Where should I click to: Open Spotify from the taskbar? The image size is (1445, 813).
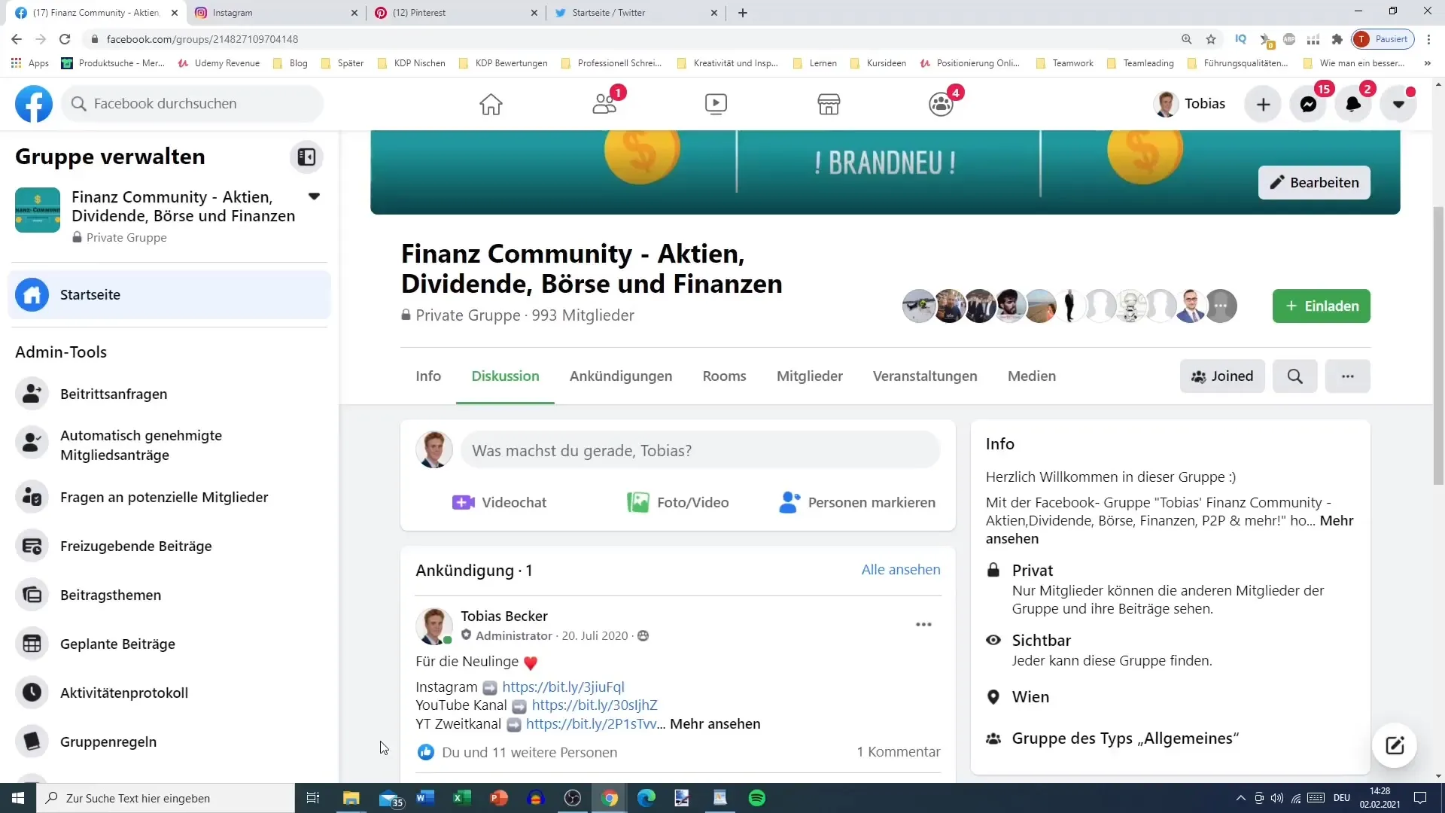click(x=757, y=798)
